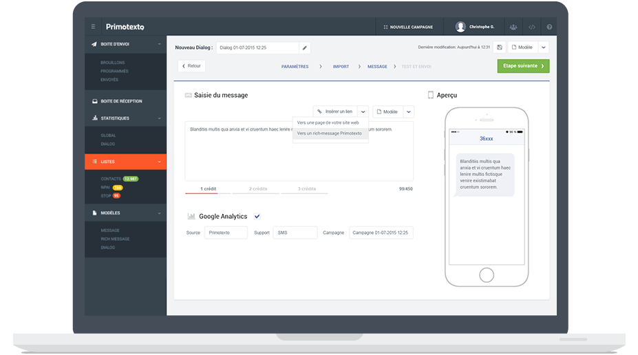Screen dimensions: 638x355
Task: Edit the Dialog name field
Action: pos(257,47)
